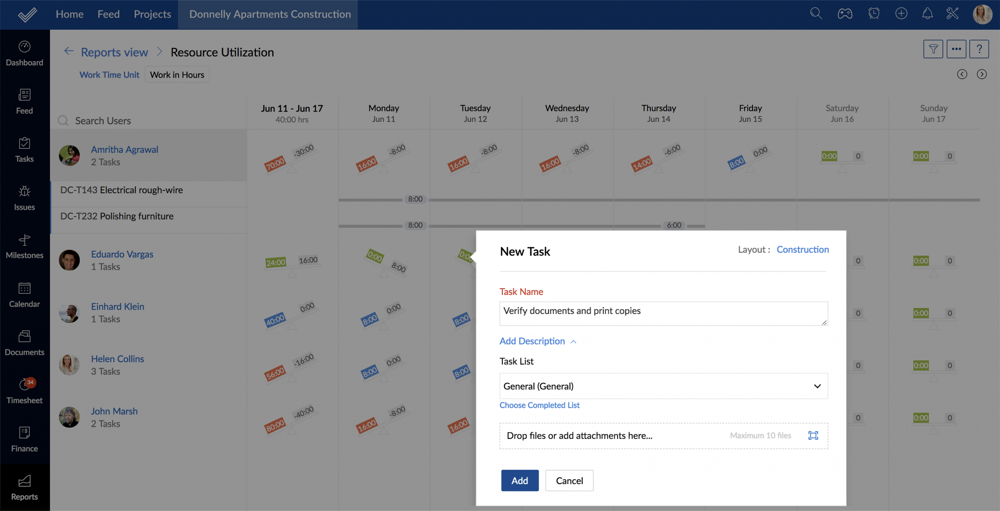The image size is (1000, 511).
Task: Switch to the Projects menu
Action: pyautogui.click(x=152, y=14)
